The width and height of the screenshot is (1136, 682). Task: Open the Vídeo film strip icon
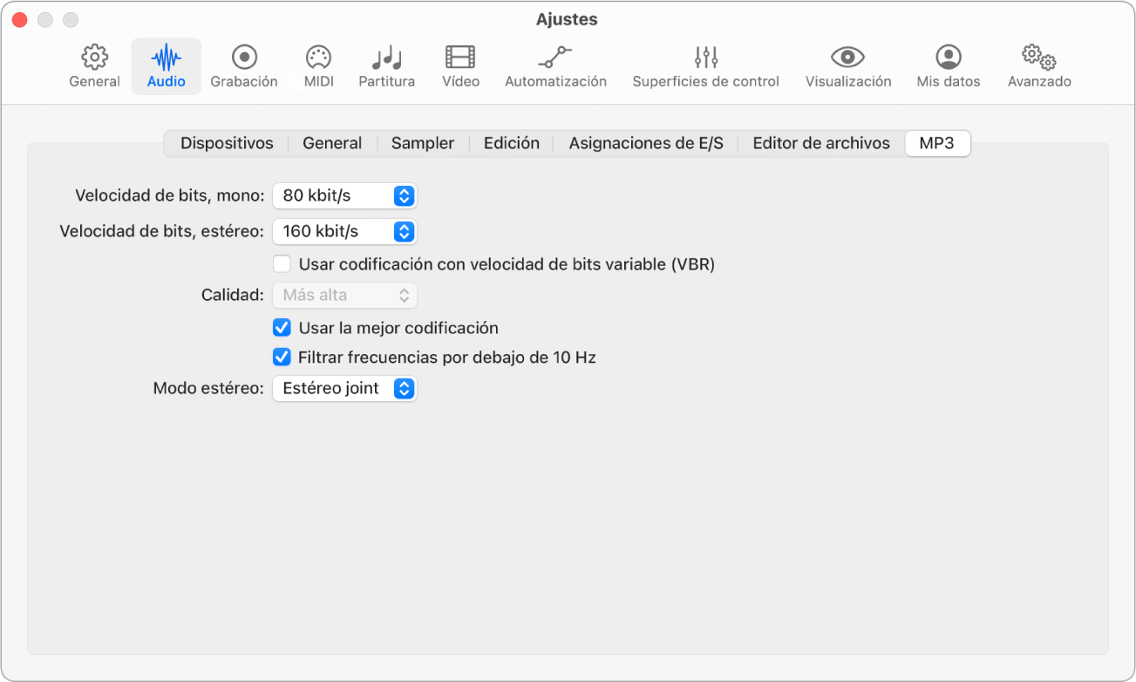pos(460,58)
